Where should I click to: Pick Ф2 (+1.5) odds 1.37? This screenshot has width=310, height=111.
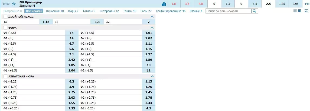tap(149, 54)
